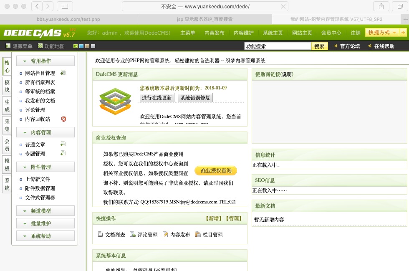409x271 pixels.
Task: Add shortcut with yellow plus button
Action: (403, 33)
